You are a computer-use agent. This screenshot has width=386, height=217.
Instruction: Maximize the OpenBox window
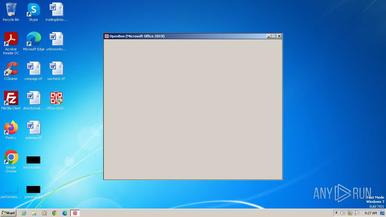pos(274,36)
